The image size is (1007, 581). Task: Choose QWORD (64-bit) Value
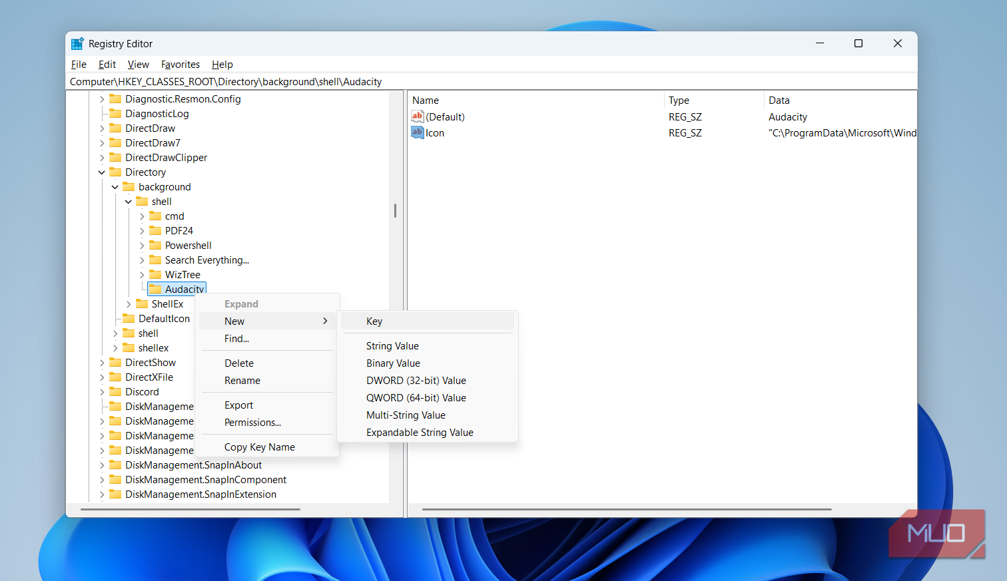click(428, 398)
